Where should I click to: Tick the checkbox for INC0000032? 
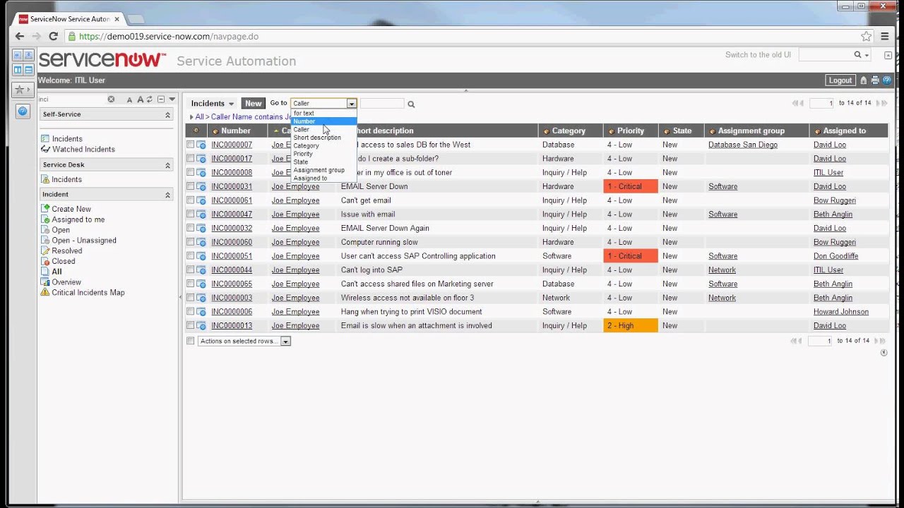pos(191,228)
